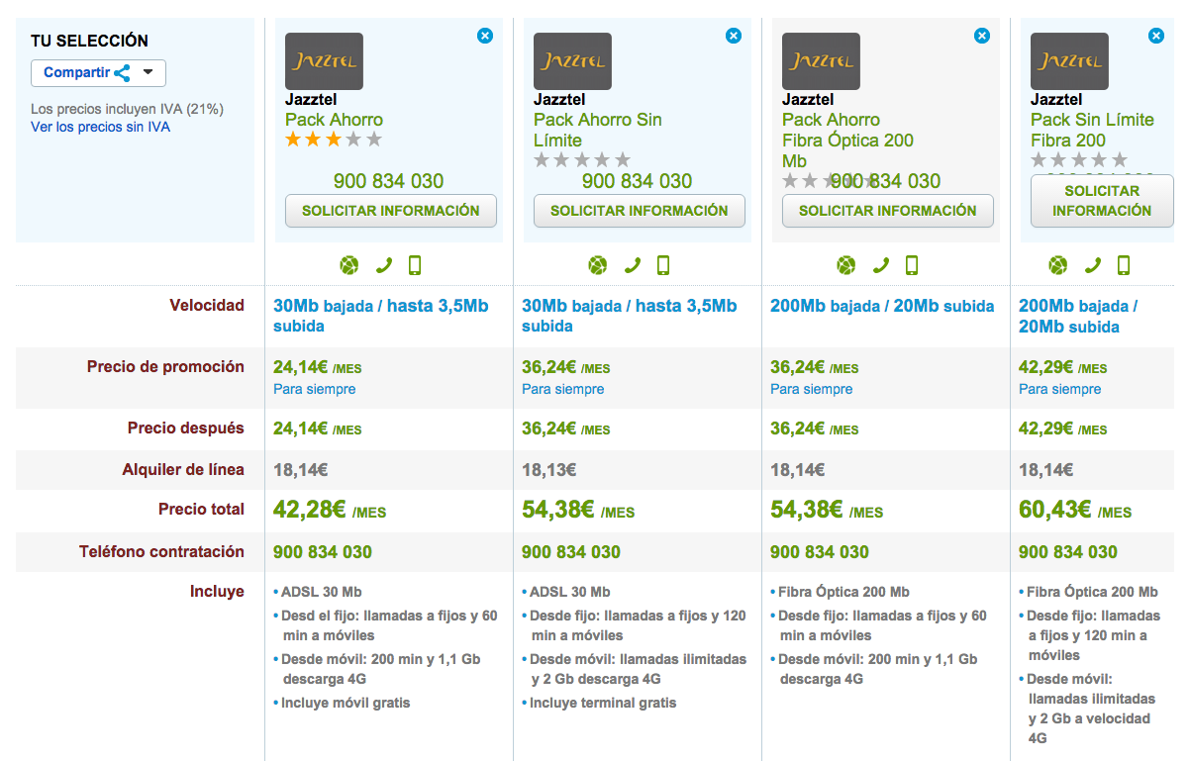Click the '200Mb bajada / 20Mb subida' speed of Pack Ahorro Fibra Óptica

882,306
